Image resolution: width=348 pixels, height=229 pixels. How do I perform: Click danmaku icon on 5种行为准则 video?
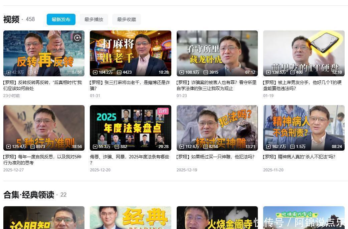(x=33, y=147)
